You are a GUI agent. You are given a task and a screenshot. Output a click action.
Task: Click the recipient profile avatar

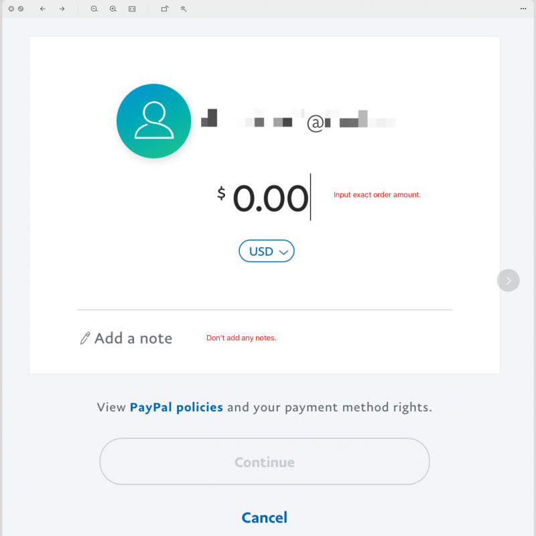154,121
